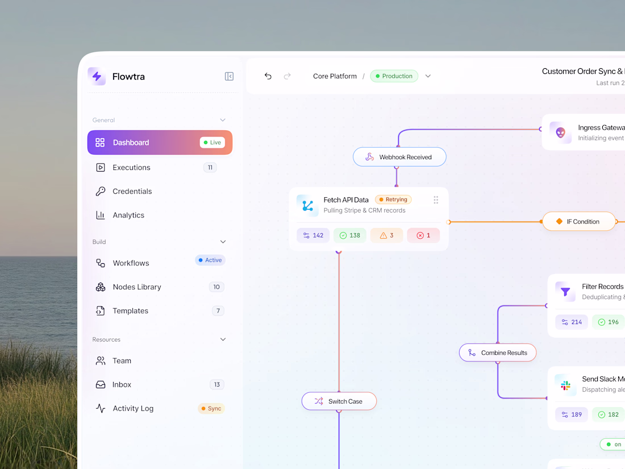Image resolution: width=625 pixels, height=469 pixels.
Task: Click the Ingress Gateway alien icon
Action: (x=560, y=132)
